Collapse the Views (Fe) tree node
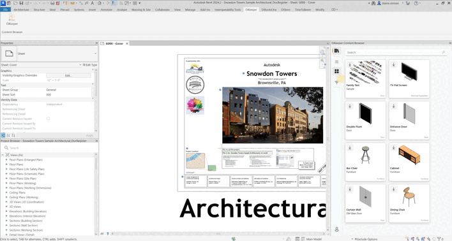Image resolution: width=452 pixels, height=241 pixels. [x=3, y=155]
